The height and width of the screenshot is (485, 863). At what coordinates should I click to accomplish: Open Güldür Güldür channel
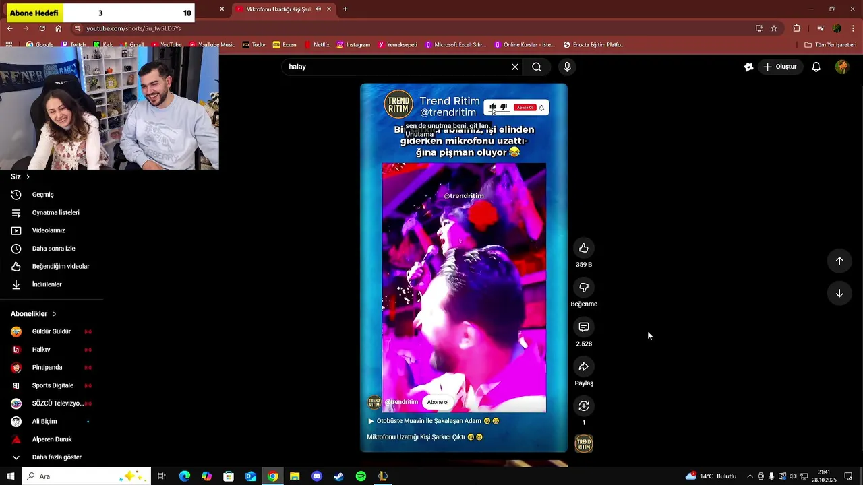51,331
